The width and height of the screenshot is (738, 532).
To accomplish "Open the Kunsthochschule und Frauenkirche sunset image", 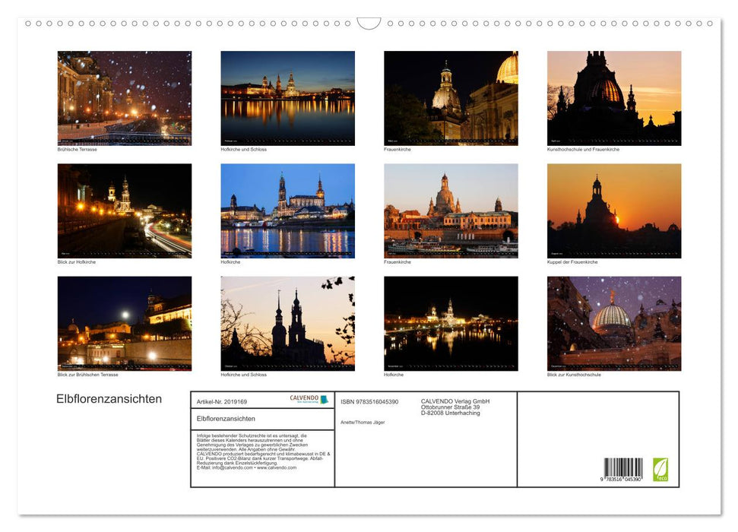I will 614,99.
